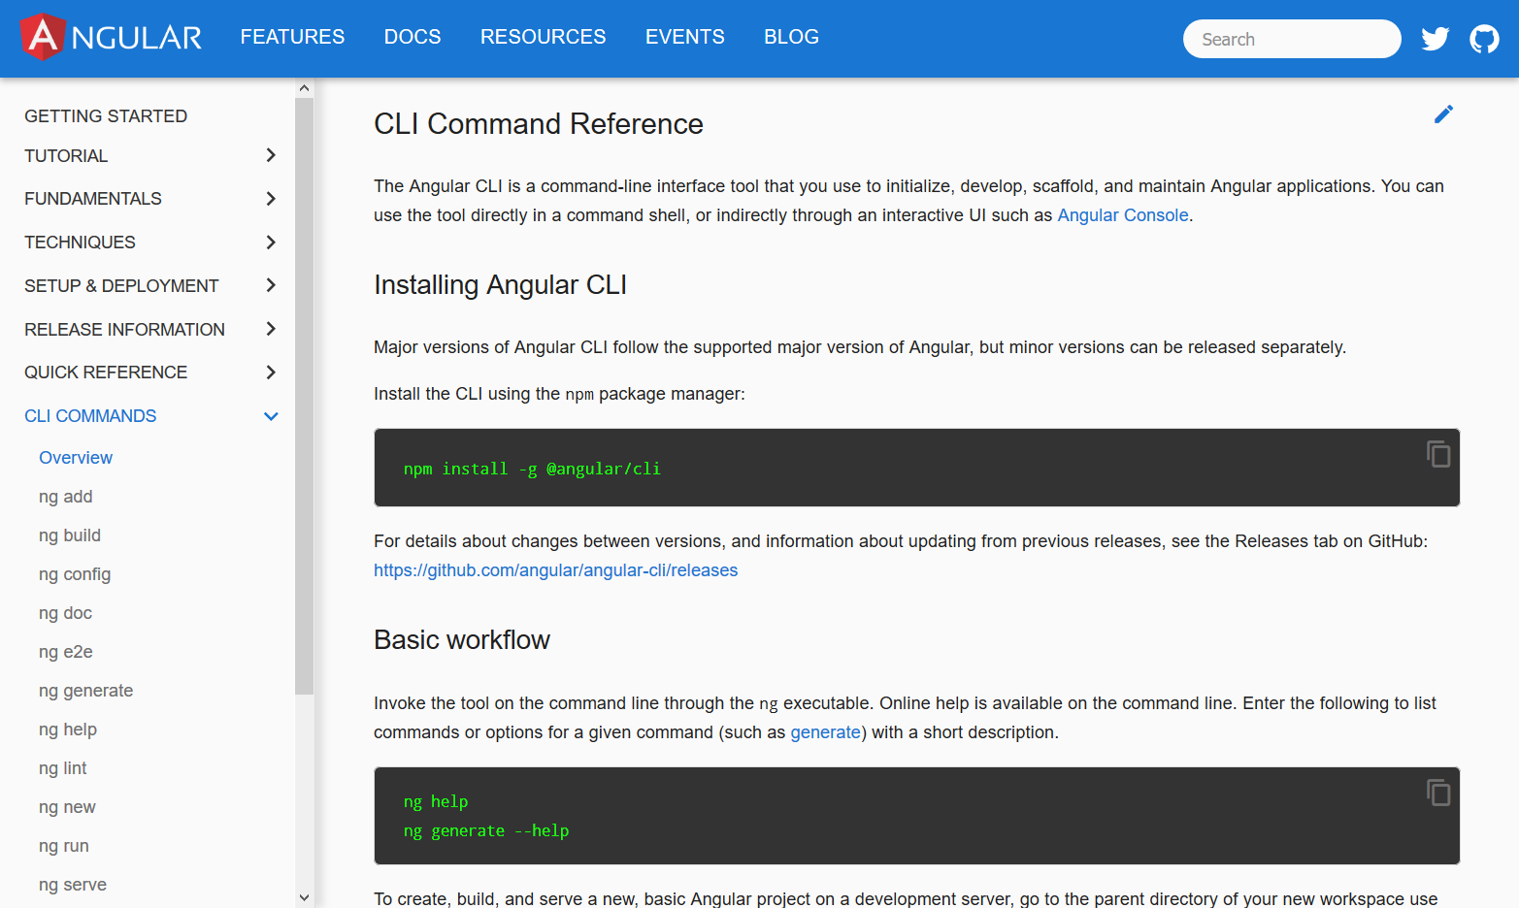Follow the Angular Console link
The image size is (1519, 908).
1123,215
